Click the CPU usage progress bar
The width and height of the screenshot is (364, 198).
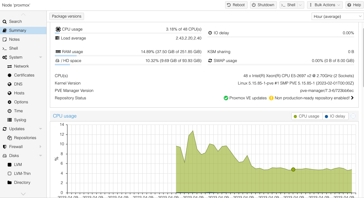(128, 33)
